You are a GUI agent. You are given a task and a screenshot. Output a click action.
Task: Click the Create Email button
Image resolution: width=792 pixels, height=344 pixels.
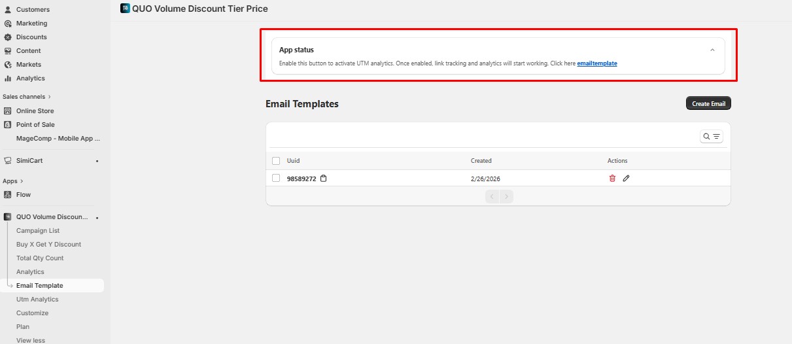click(708, 103)
